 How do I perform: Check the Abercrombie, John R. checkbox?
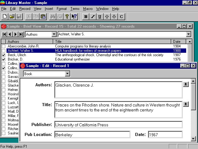4,46
